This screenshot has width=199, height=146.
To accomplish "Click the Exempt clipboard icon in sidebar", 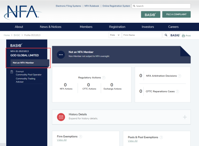I will tap(12, 72).
